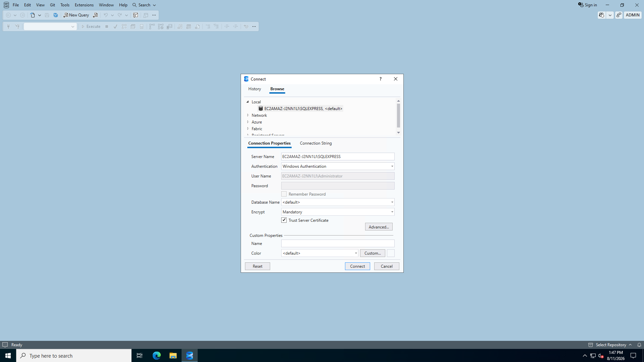The image size is (644, 362).
Task: Click the Increase Indent icon
Action: click(236, 27)
